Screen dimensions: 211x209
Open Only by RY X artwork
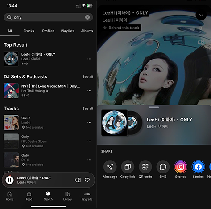tap(11, 160)
